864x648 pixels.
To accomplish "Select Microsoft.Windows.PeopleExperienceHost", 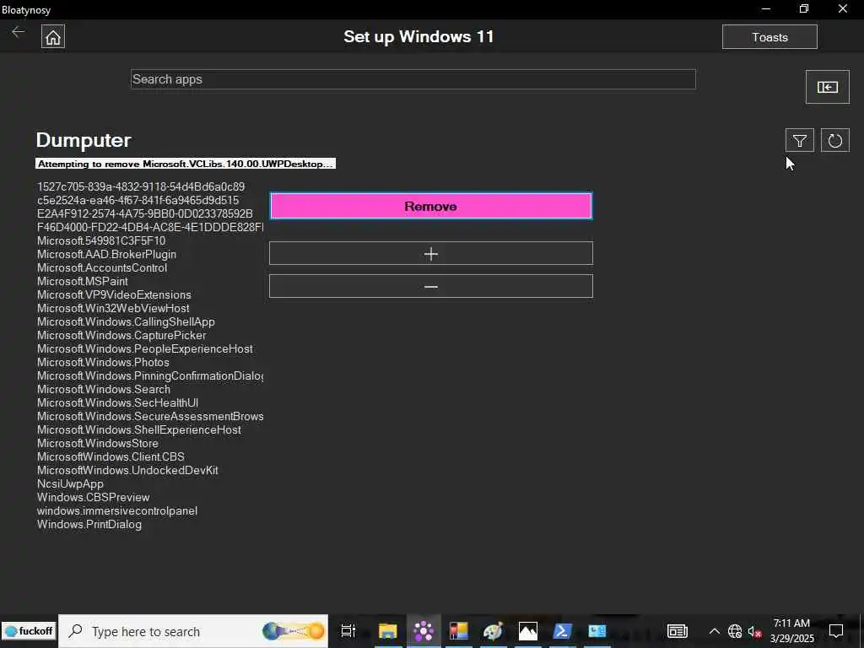I will point(145,348).
